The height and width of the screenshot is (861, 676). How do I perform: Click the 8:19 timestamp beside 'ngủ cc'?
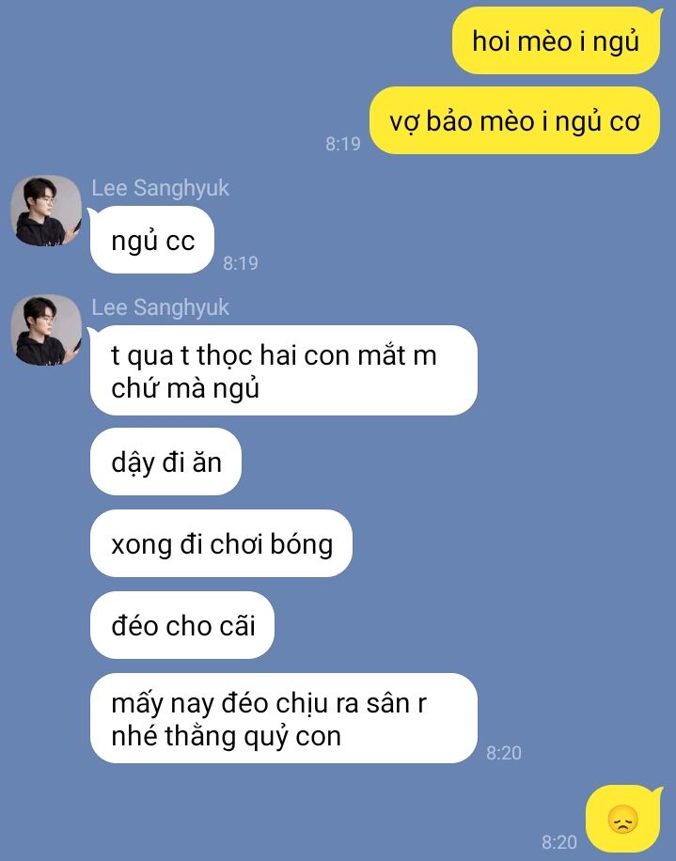pyautogui.click(x=241, y=263)
